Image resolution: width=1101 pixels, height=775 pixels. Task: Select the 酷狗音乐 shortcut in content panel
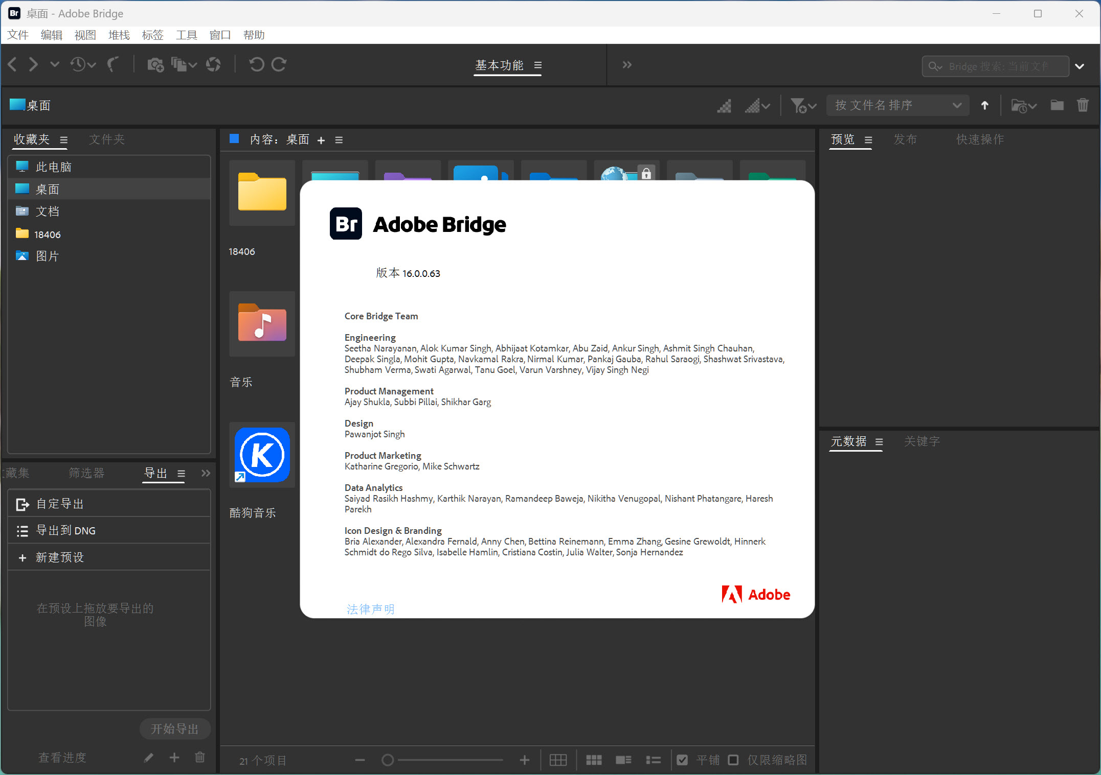pyautogui.click(x=262, y=455)
